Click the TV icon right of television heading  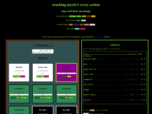(51, 45)
